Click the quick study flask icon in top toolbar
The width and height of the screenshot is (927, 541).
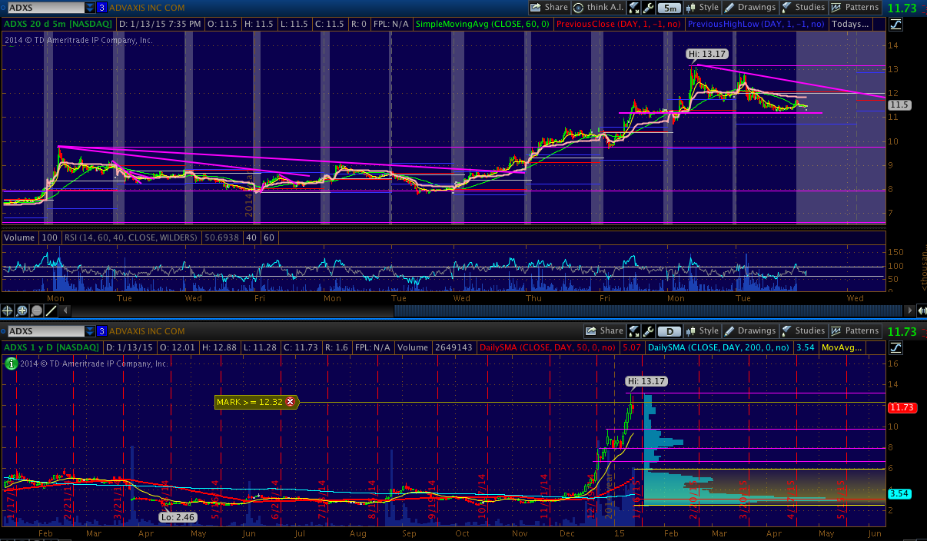coord(634,8)
